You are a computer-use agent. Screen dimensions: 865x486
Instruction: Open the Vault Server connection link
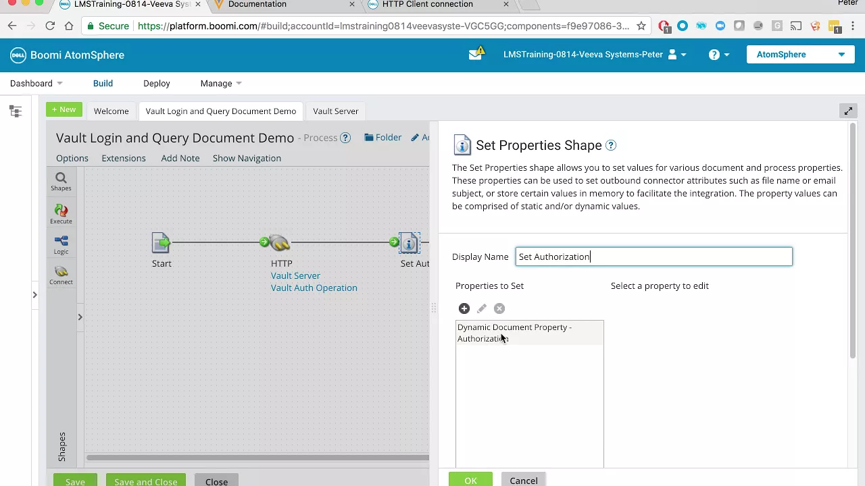pos(295,275)
